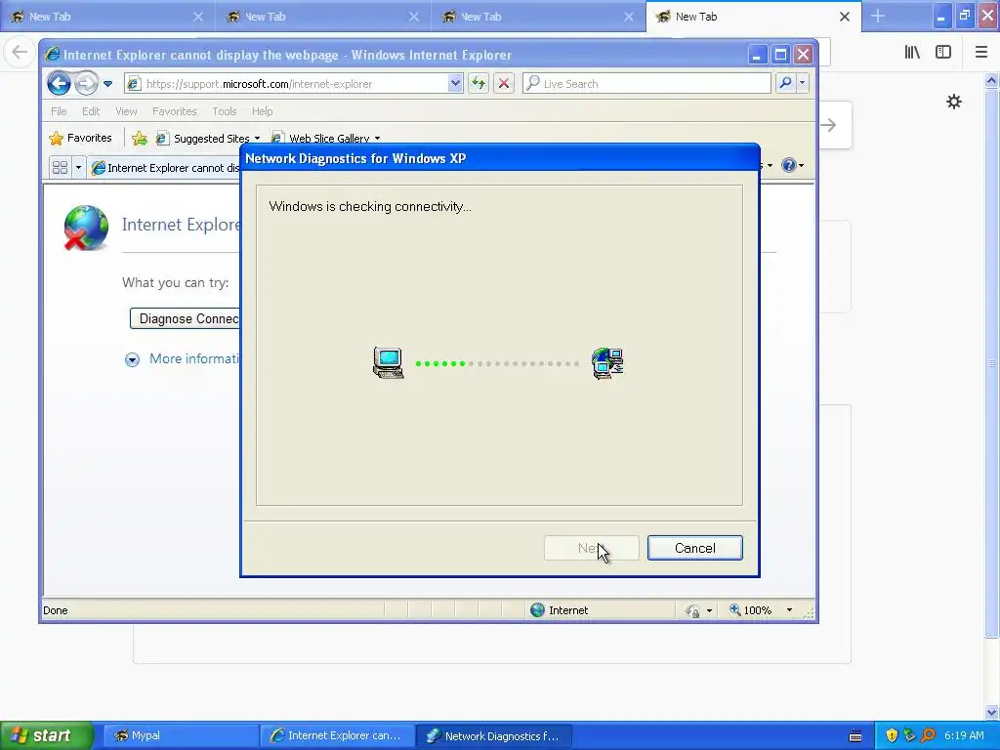The width and height of the screenshot is (1000, 750).
Task: Switch to Internet Explorer taskbar button
Action: (x=337, y=735)
